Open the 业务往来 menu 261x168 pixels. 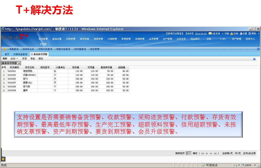click(x=181, y=39)
